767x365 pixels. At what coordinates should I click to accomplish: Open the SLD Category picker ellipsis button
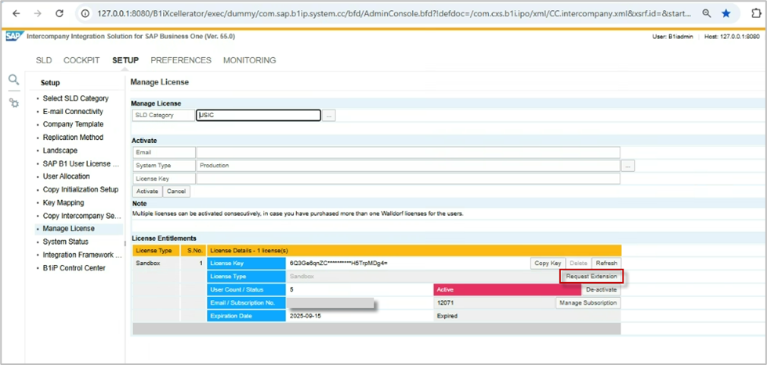click(x=330, y=116)
